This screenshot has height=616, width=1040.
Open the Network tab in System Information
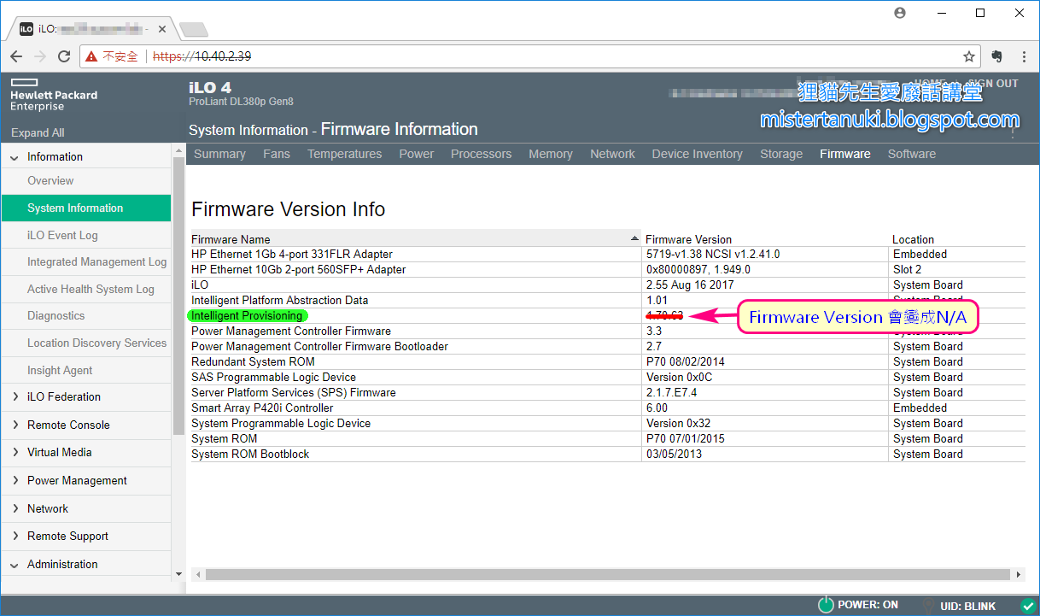point(612,154)
